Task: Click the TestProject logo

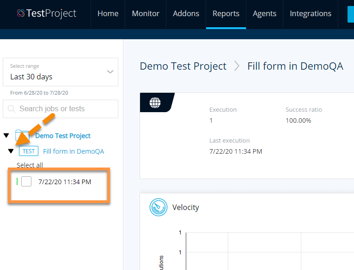Action: click(47, 13)
